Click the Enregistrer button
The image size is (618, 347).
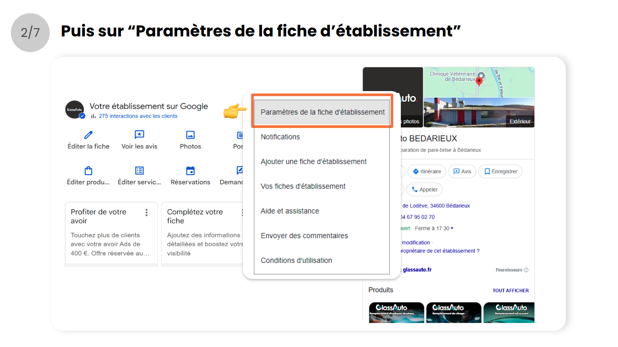(x=501, y=171)
